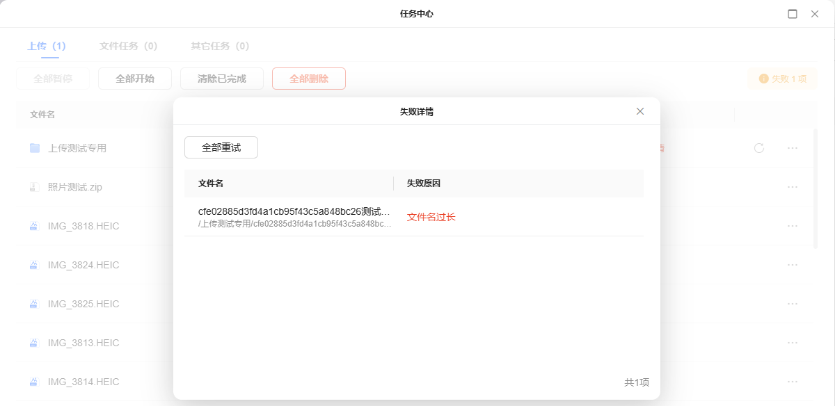This screenshot has width=835, height=406.
Task: Click the task list vertical scrollbar
Action: tap(816, 188)
